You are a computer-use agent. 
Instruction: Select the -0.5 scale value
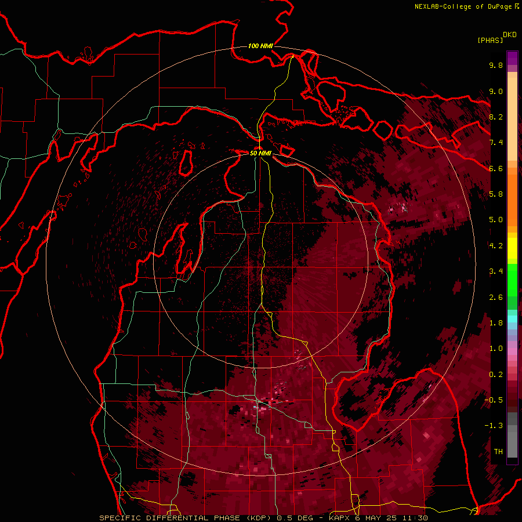(494, 400)
